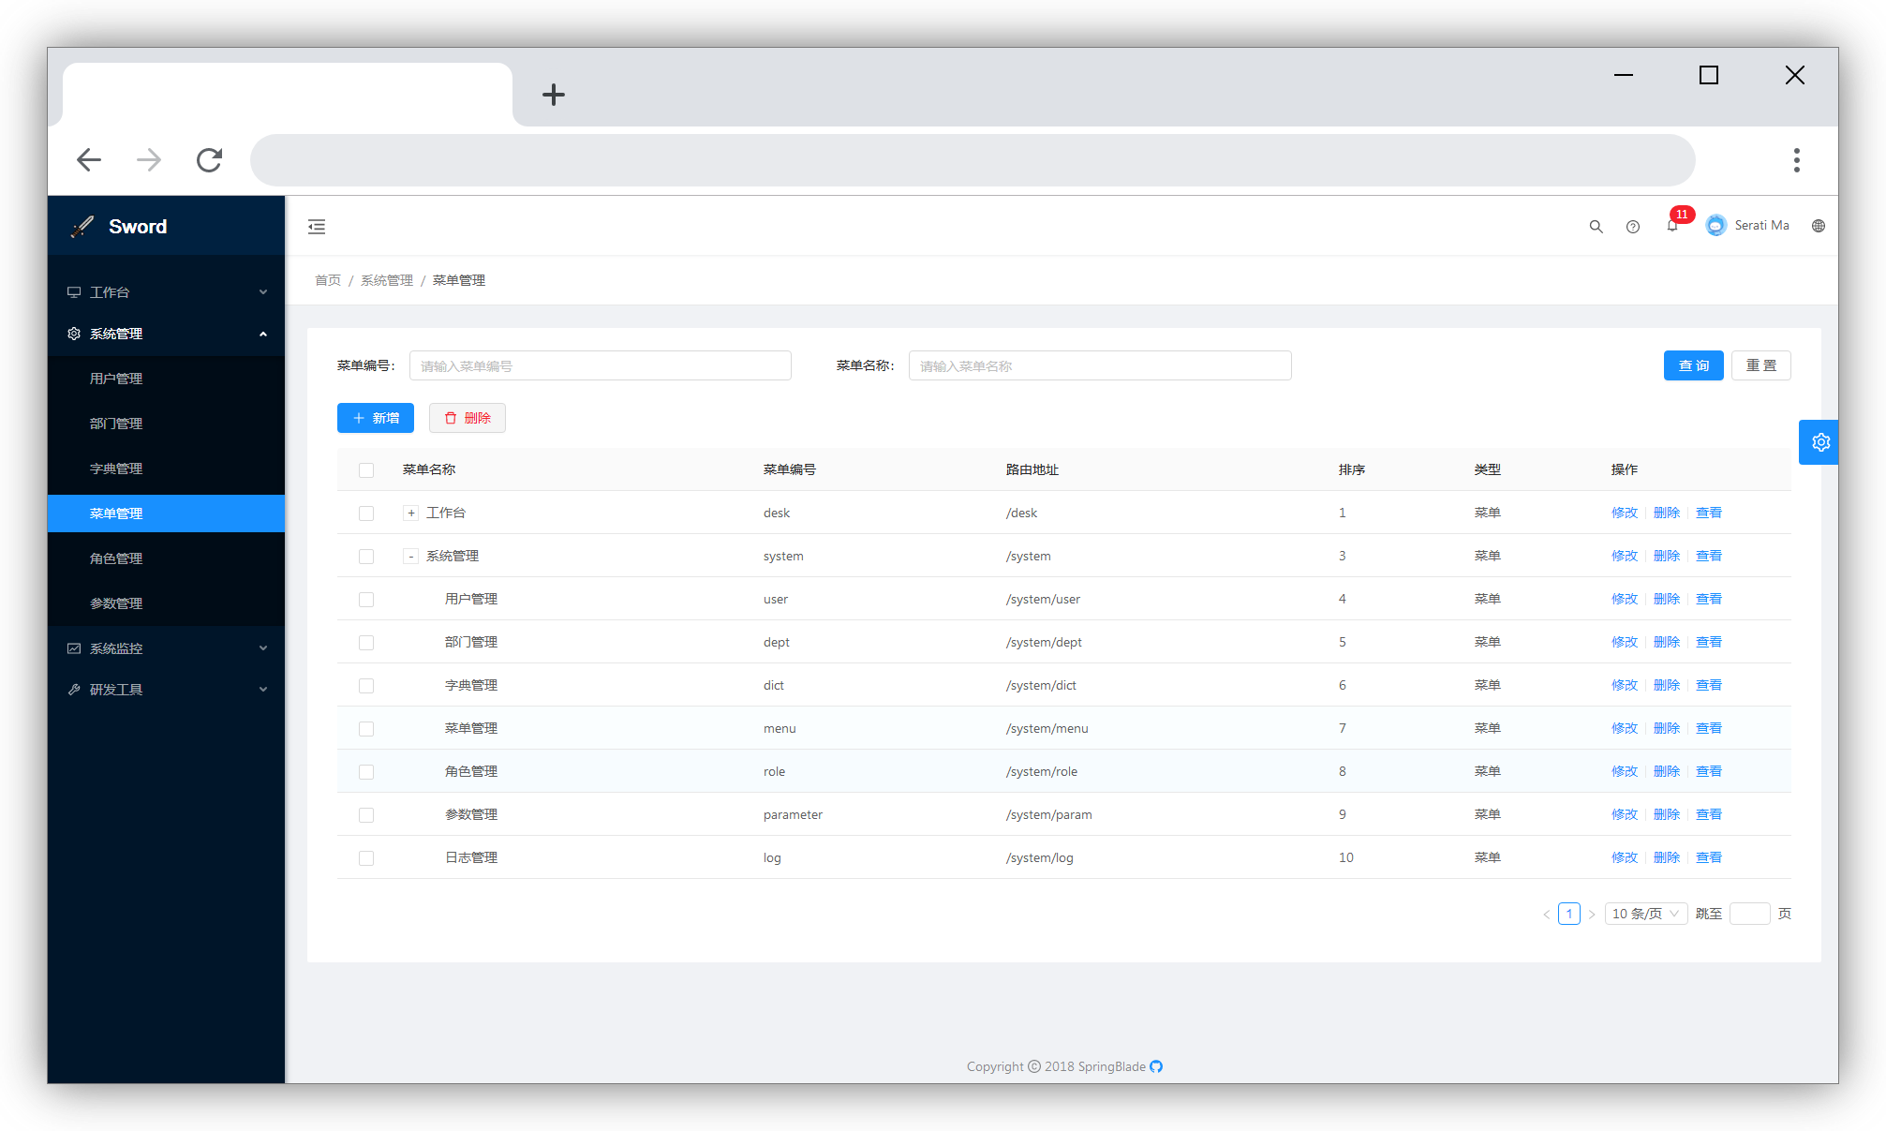Collapse the 系统管理 tree row
Screen dimensions: 1886x1131
click(410, 557)
